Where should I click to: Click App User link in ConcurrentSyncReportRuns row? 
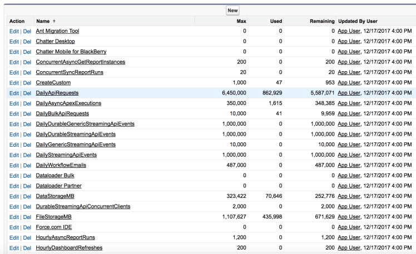coord(349,73)
